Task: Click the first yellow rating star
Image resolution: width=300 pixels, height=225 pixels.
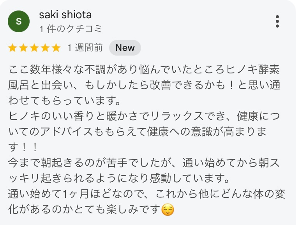Action: tap(12, 48)
